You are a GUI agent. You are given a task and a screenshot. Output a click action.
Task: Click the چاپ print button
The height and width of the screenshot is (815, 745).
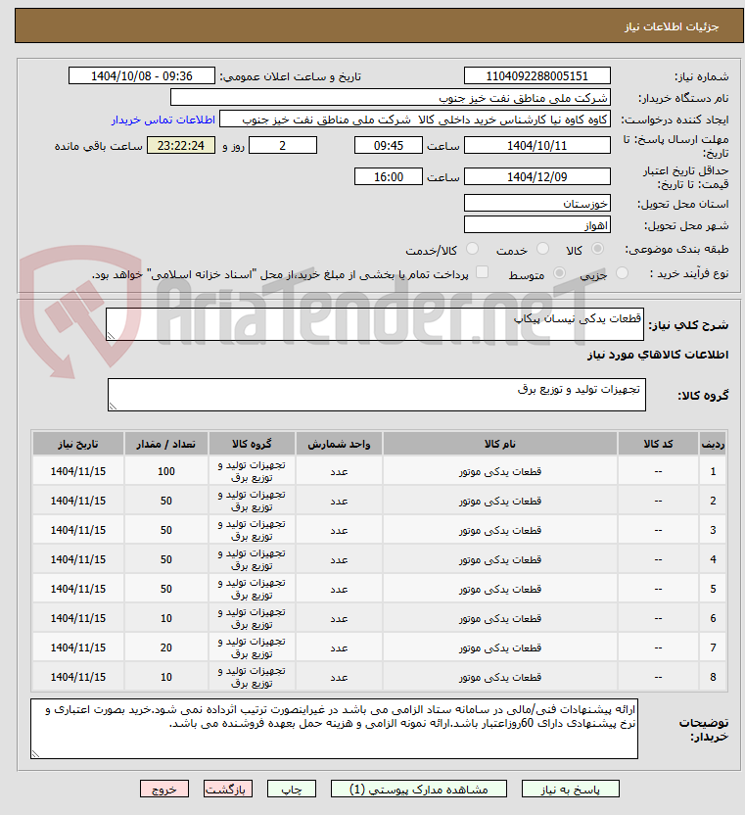click(292, 789)
